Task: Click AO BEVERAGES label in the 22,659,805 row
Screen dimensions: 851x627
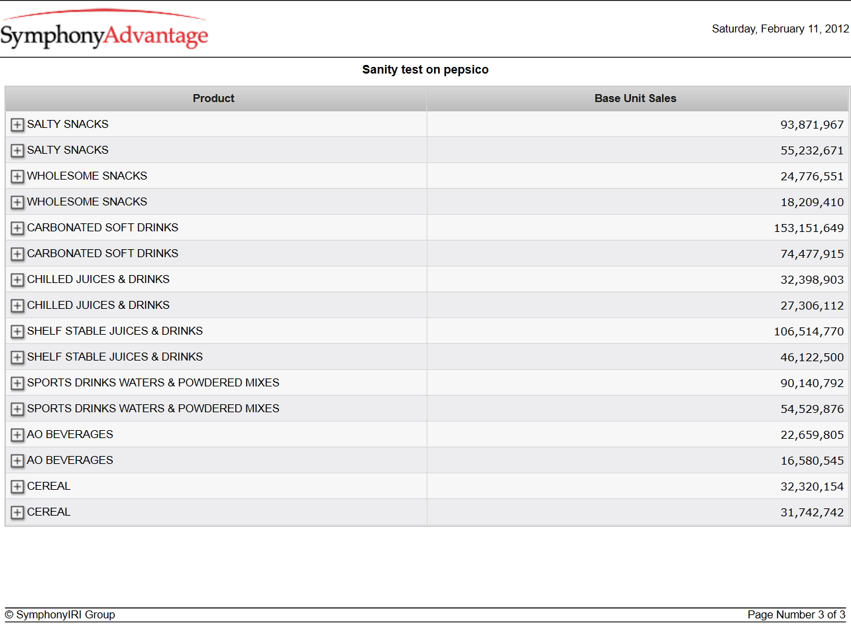Action: click(x=70, y=434)
